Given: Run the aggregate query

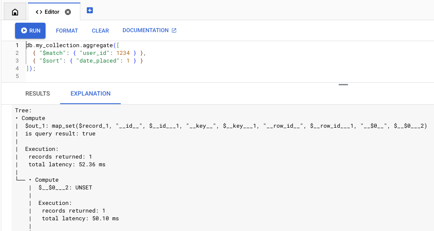Looking at the screenshot, I should (30, 31).
